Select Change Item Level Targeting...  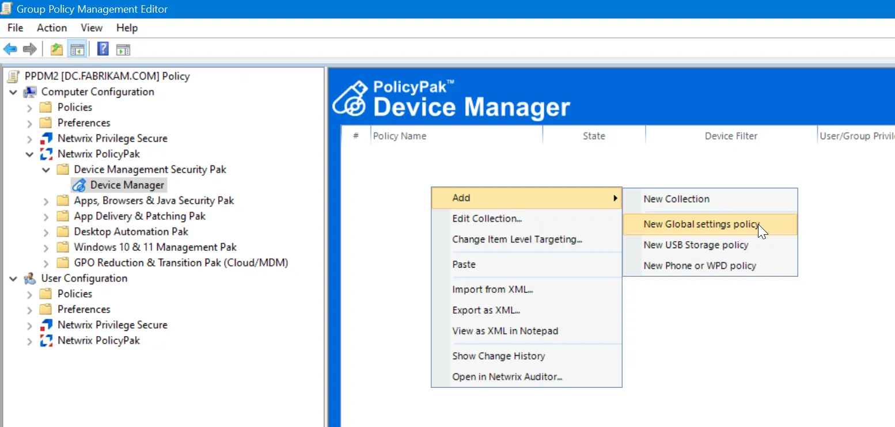coord(526,239)
